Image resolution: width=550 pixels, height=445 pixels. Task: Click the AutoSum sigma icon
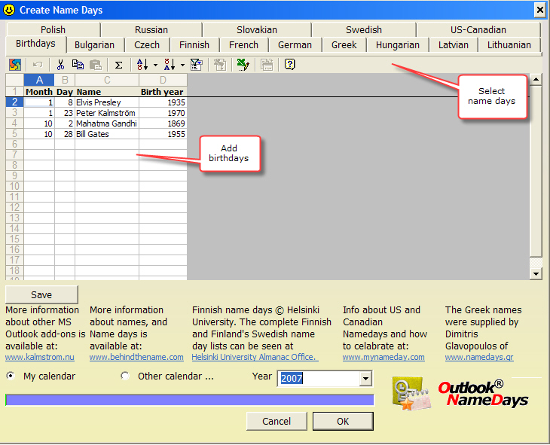coord(119,65)
